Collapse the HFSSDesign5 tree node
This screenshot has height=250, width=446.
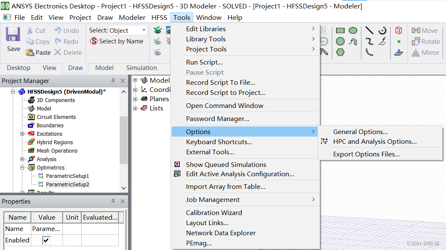tap(13, 91)
